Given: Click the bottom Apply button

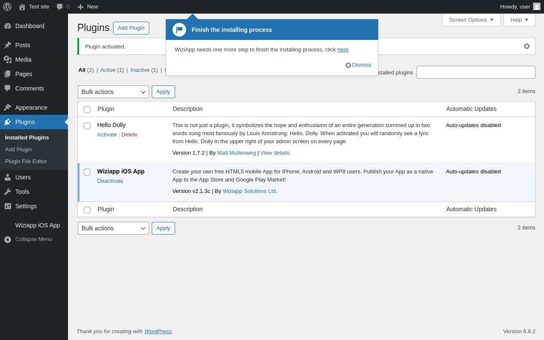Looking at the screenshot, I should [x=163, y=228].
